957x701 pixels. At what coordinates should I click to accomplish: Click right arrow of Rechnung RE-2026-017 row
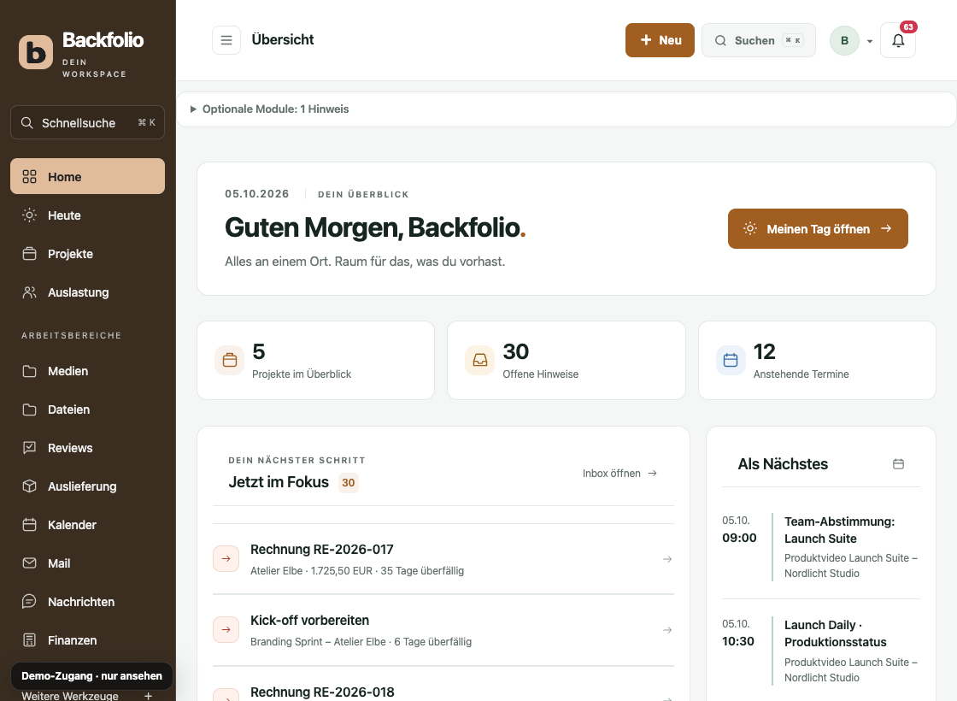[x=667, y=559]
